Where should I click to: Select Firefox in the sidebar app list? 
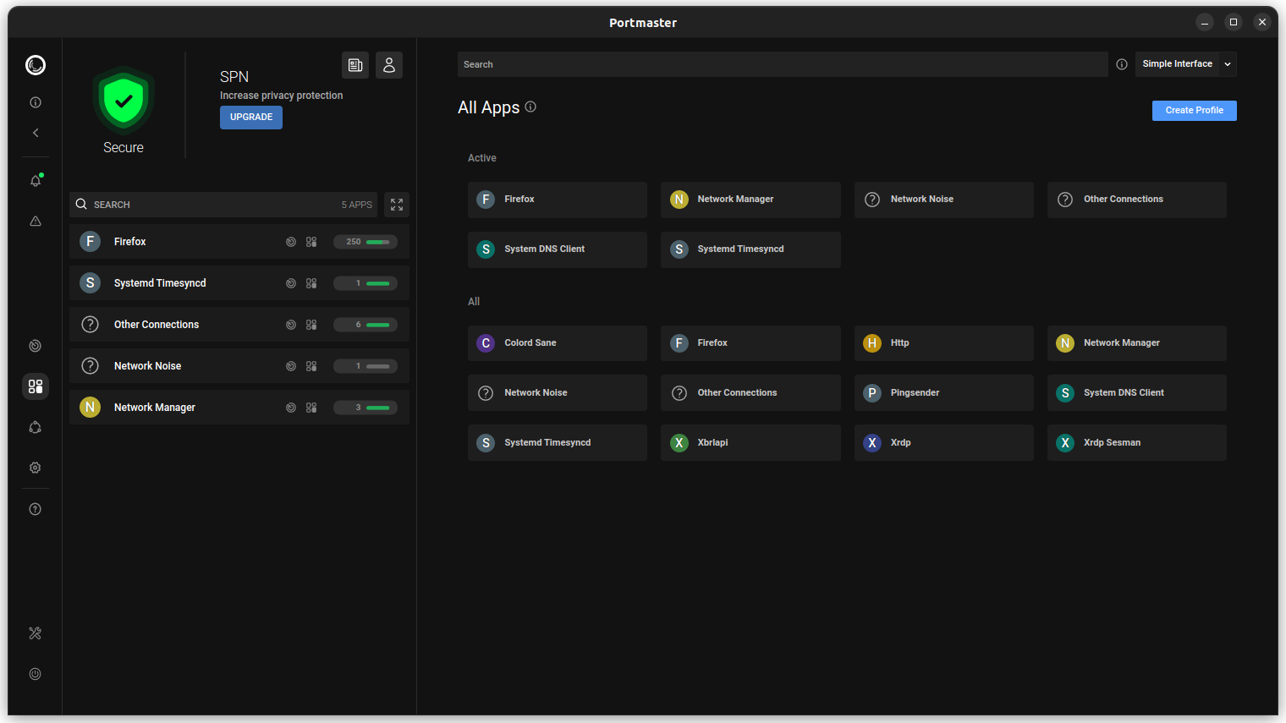(x=130, y=242)
